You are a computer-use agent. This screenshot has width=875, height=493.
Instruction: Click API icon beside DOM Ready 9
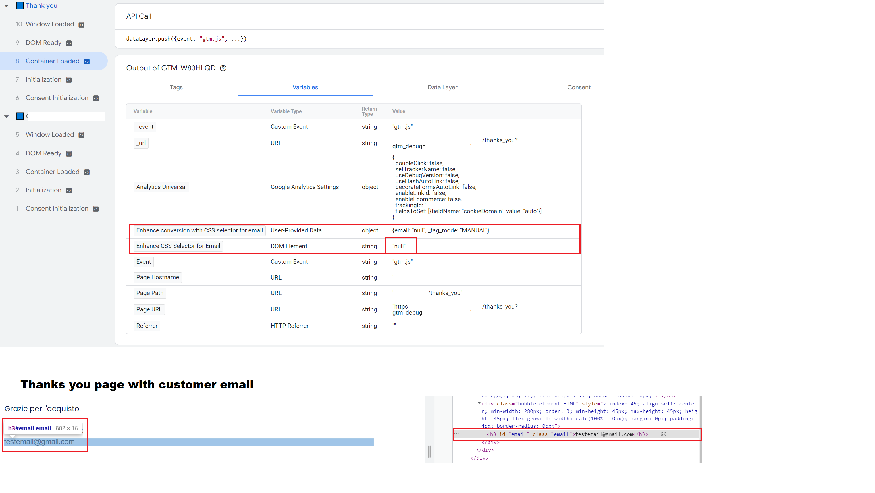tap(69, 43)
